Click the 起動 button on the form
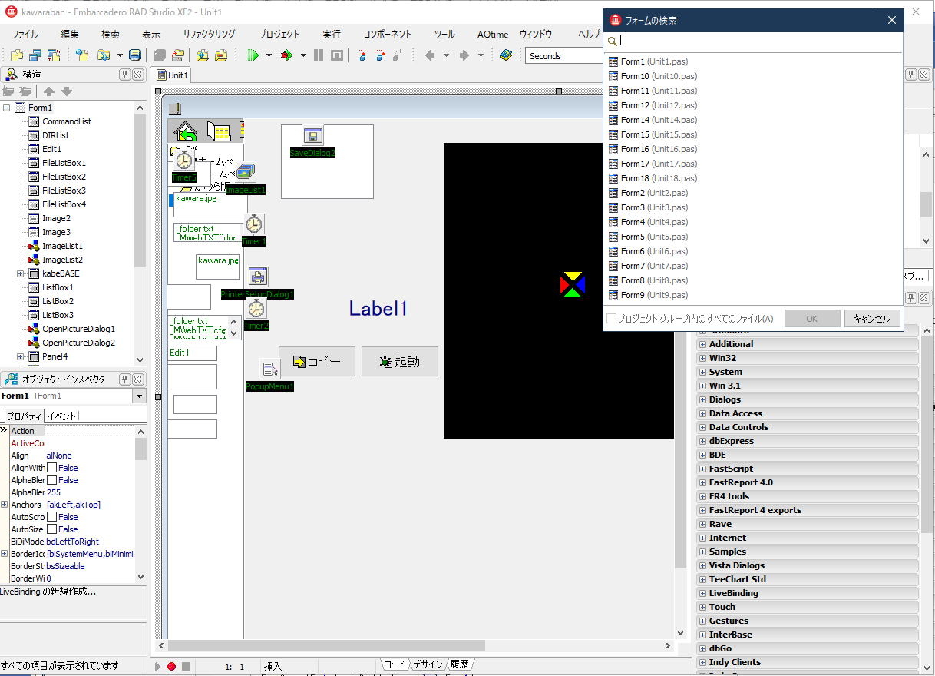935x676 pixels. click(400, 362)
